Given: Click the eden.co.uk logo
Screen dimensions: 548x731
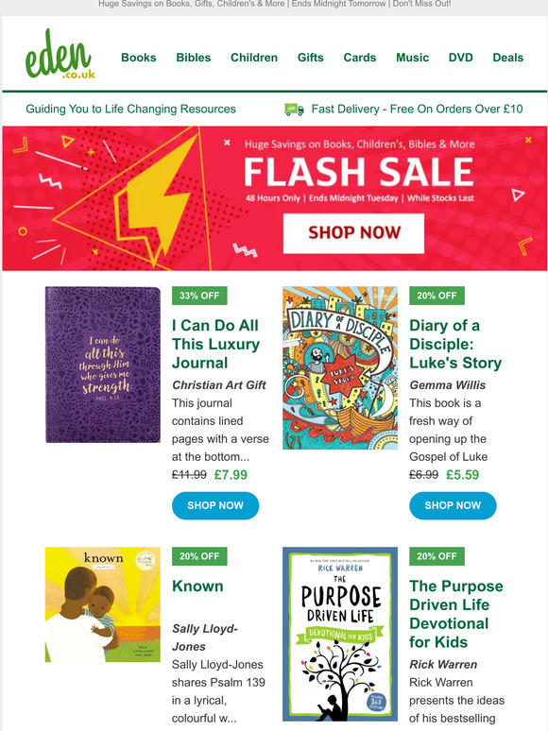Looking at the screenshot, I should (x=60, y=54).
